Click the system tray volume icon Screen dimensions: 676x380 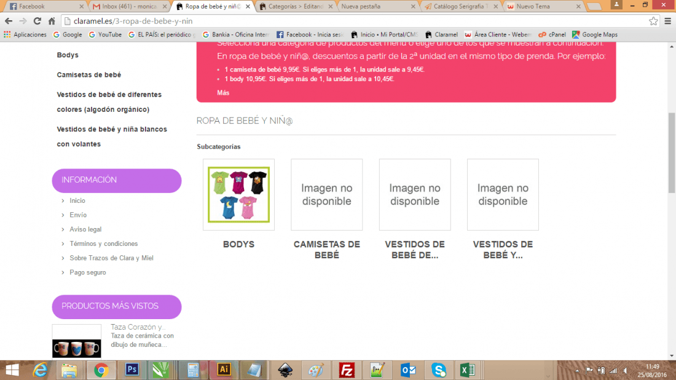coord(626,371)
